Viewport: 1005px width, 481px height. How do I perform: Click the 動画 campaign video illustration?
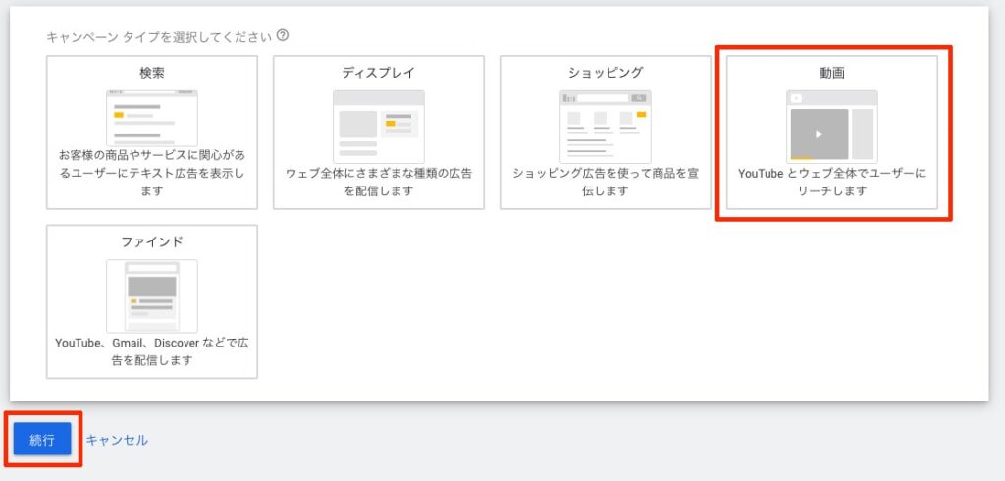point(831,126)
